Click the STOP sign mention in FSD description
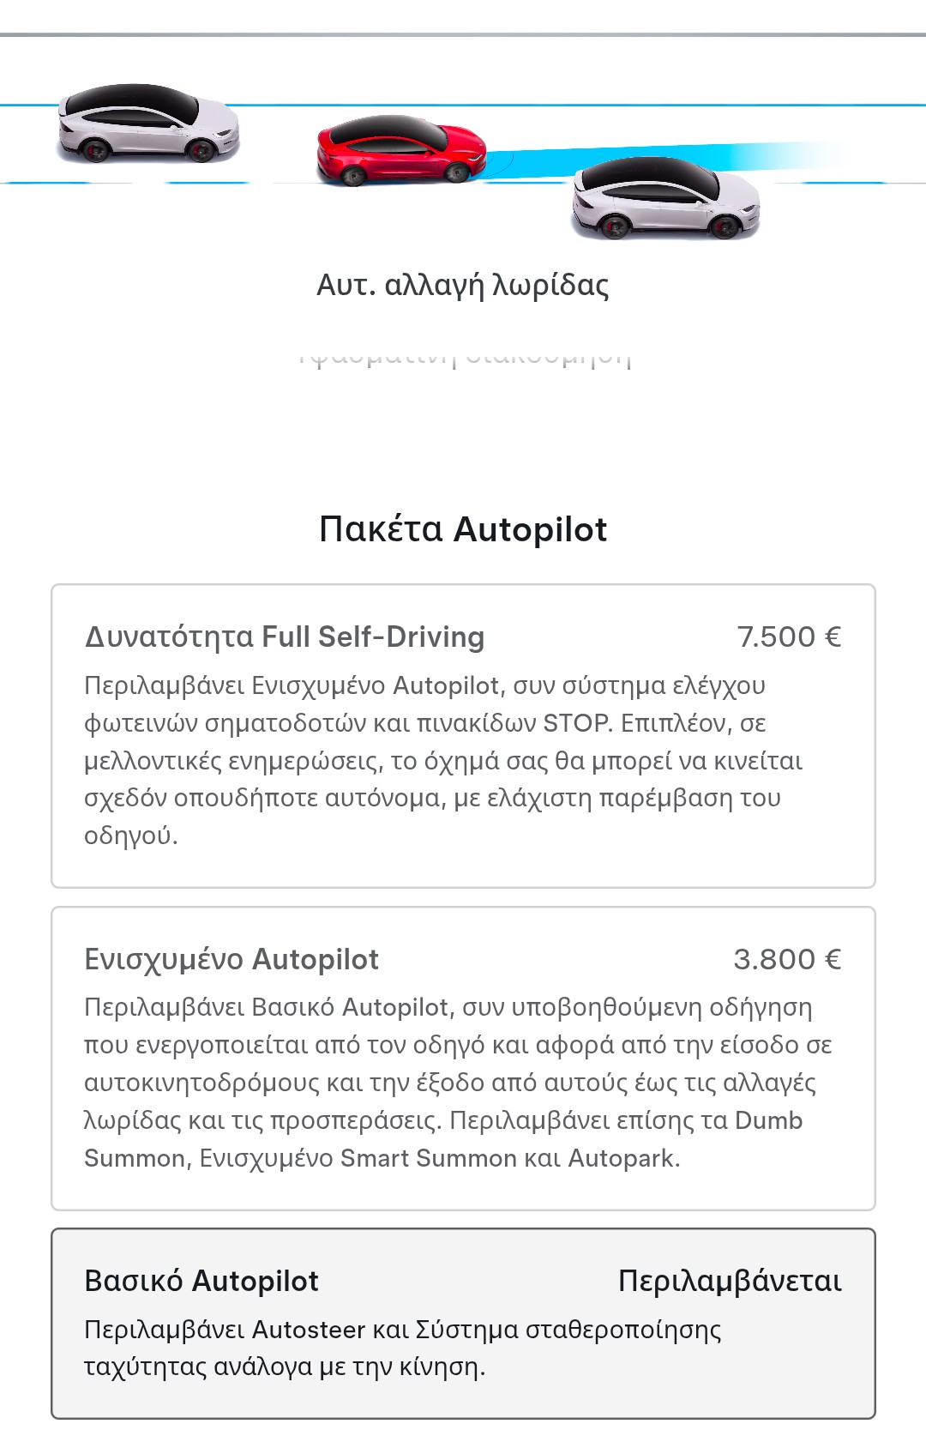The width and height of the screenshot is (926, 1442). [576, 723]
